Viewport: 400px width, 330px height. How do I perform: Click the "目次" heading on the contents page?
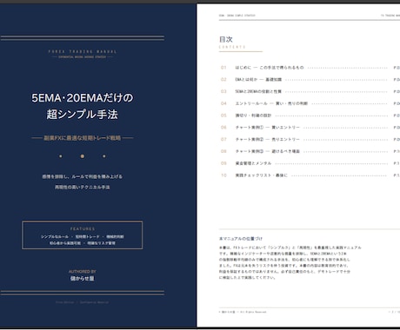[x=226, y=39]
